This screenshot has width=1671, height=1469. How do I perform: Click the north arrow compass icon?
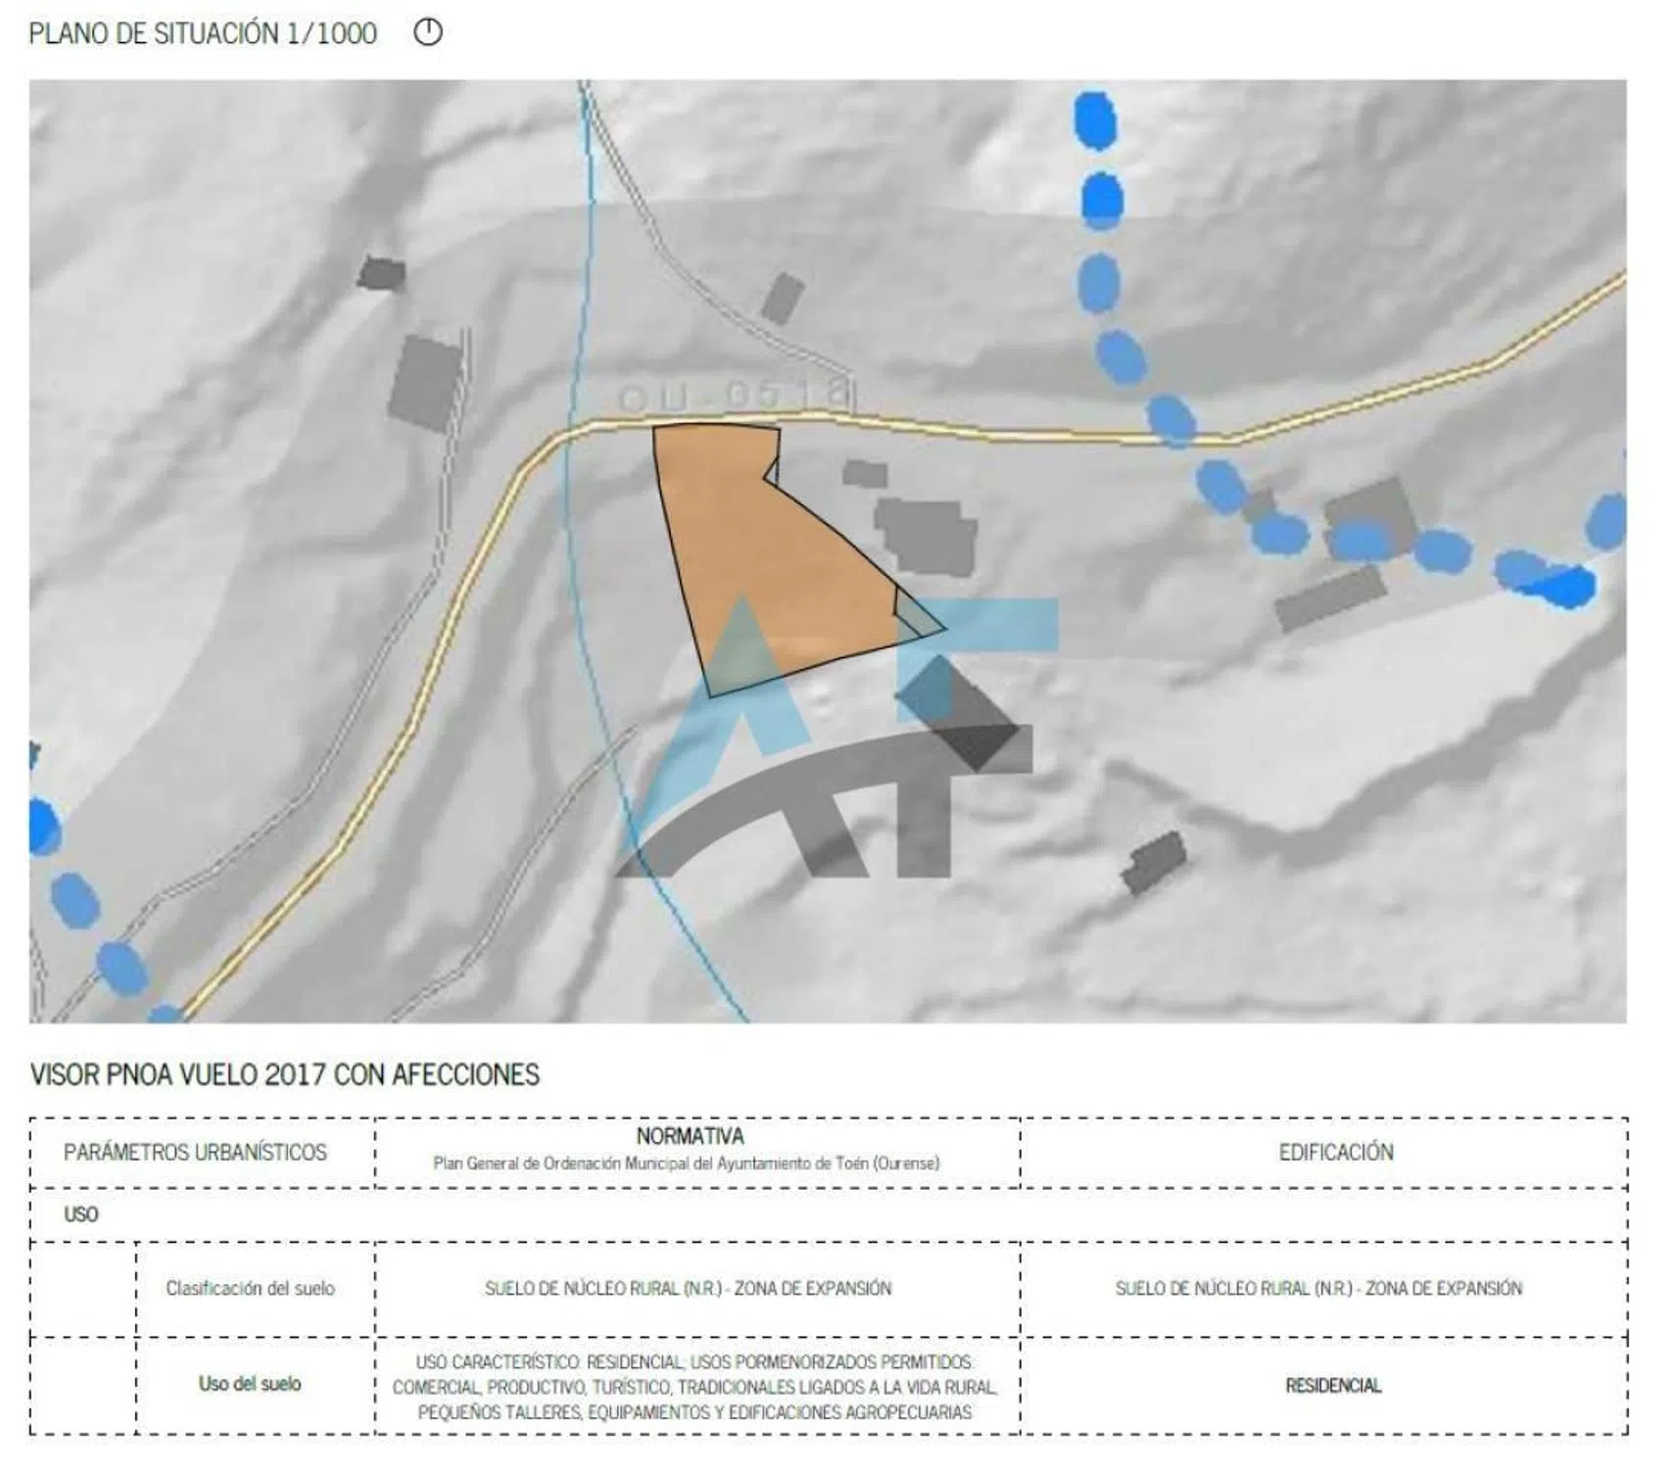pyautogui.click(x=428, y=32)
